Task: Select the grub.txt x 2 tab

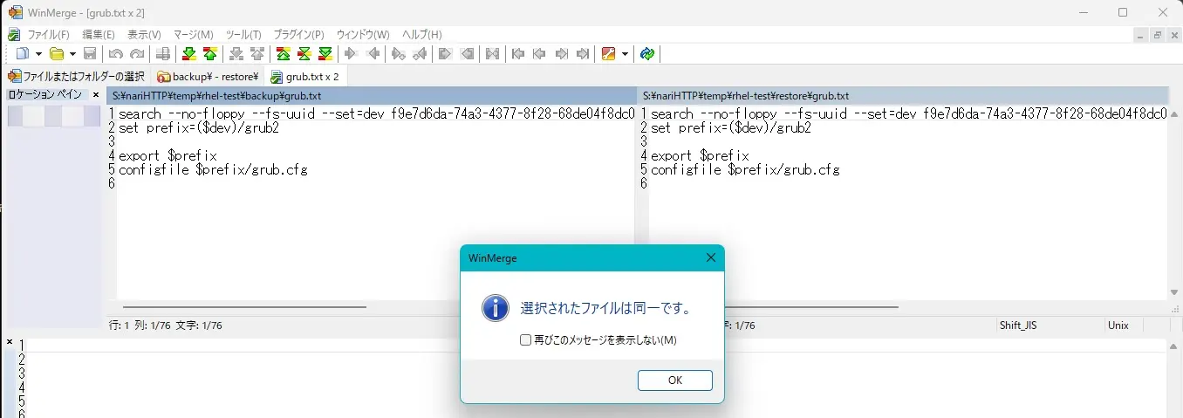Action: point(305,76)
